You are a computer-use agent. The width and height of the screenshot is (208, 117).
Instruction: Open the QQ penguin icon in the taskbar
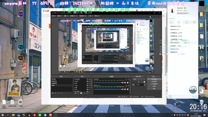tap(29, 115)
